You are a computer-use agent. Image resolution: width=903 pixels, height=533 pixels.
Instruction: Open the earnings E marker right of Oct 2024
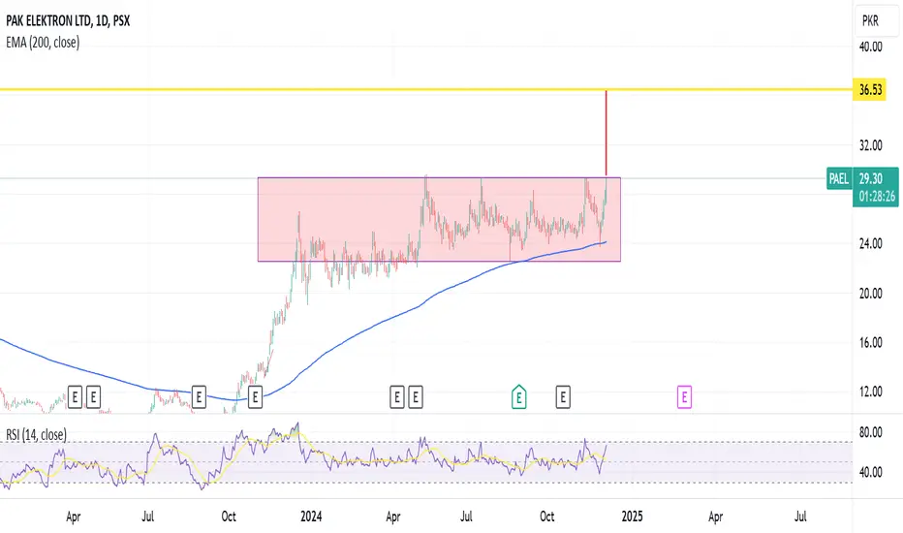point(563,397)
